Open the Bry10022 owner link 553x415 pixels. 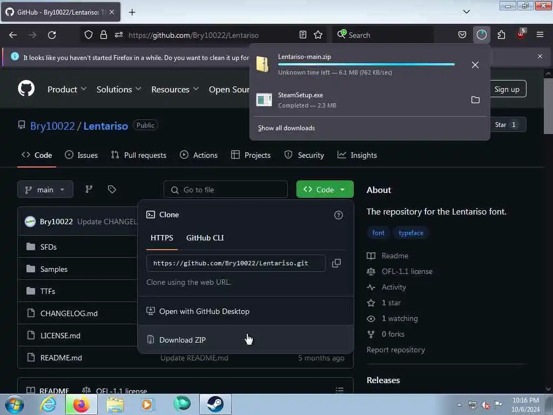tap(52, 126)
